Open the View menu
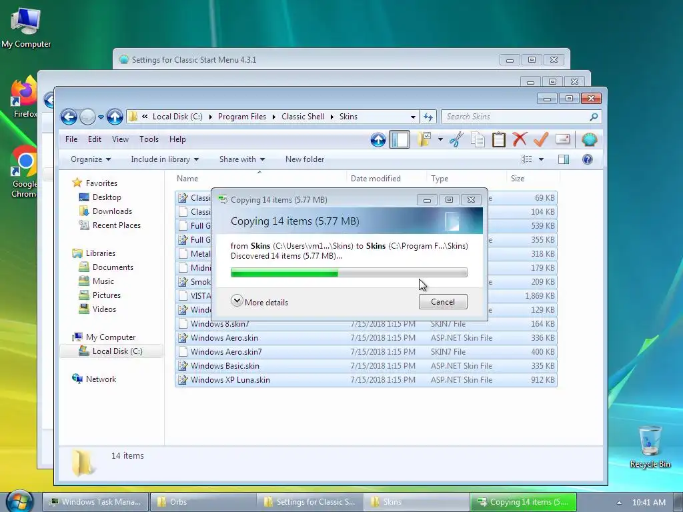683x512 pixels. coord(120,139)
